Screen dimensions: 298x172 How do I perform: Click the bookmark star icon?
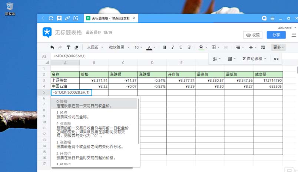click(59, 18)
